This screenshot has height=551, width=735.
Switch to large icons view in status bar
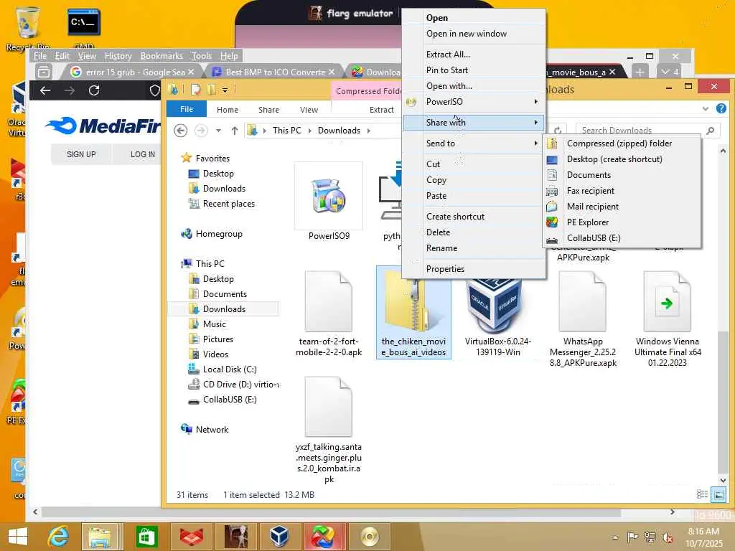(718, 494)
